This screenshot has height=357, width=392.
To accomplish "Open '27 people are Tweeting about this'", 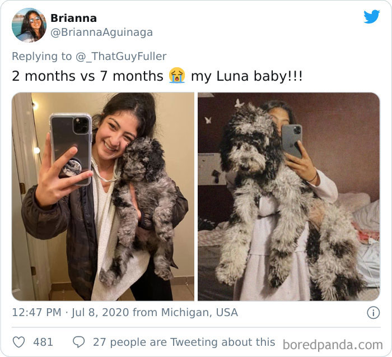I will [184, 342].
